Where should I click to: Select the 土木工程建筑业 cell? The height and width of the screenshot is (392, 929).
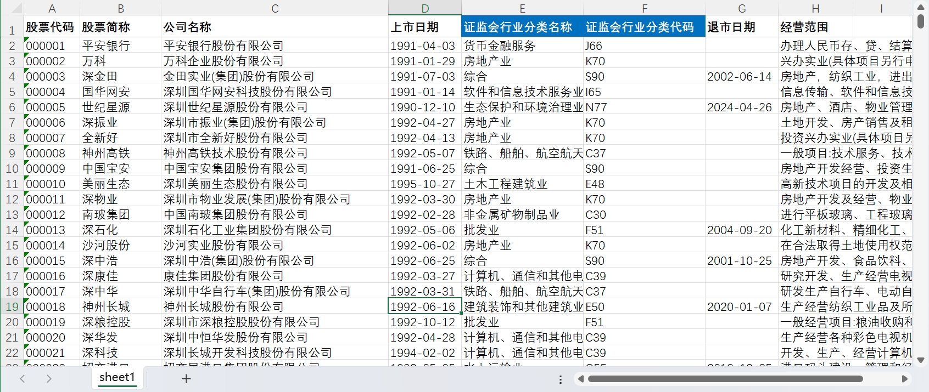click(x=522, y=184)
